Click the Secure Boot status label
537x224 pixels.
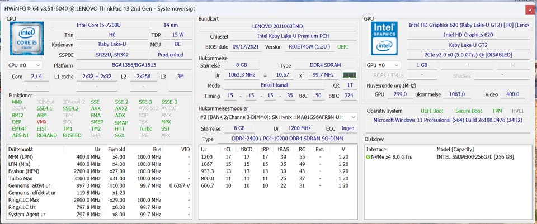[x=469, y=111]
